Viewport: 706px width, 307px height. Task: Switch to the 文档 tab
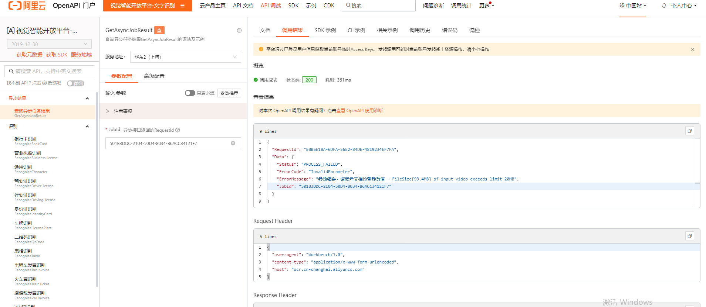(x=265, y=30)
